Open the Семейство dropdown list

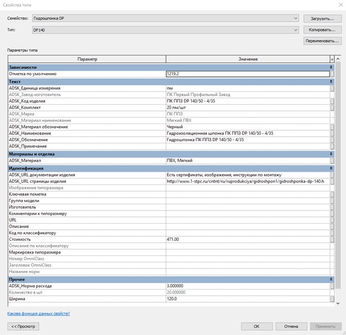coord(296,18)
